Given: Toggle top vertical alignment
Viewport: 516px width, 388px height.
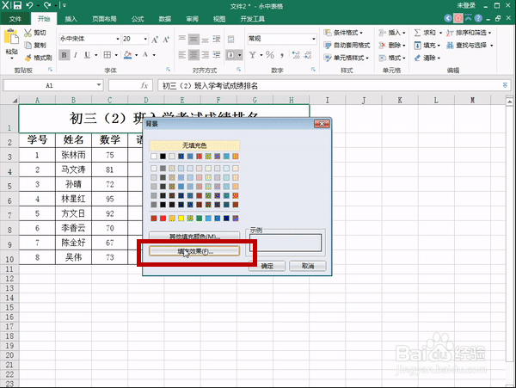Looking at the screenshot, I should pyautogui.click(x=182, y=40).
